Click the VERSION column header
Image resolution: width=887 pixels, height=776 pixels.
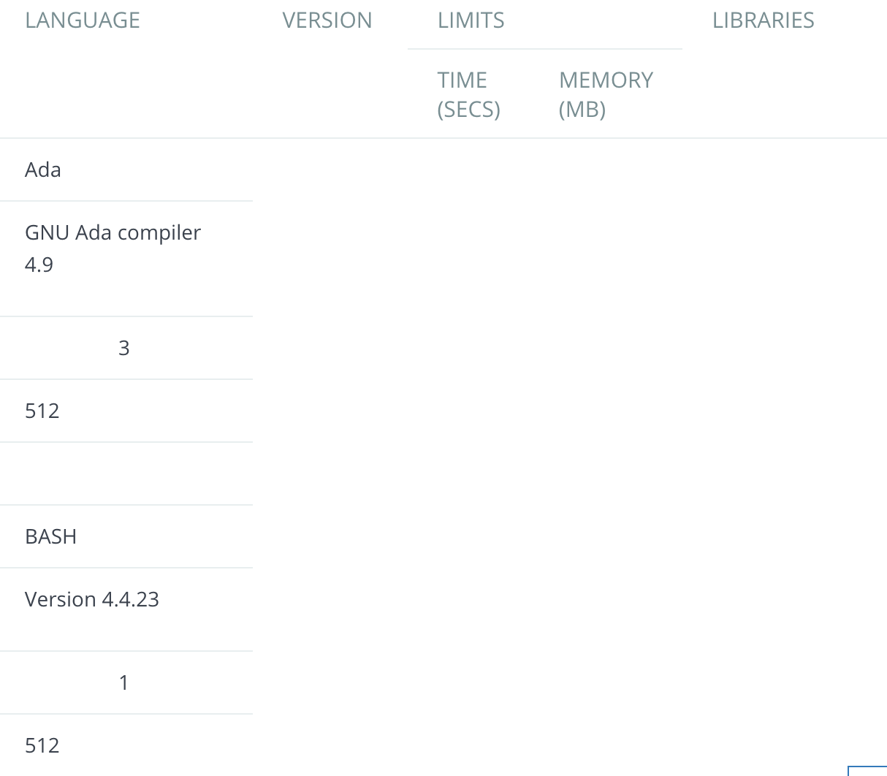tap(327, 20)
